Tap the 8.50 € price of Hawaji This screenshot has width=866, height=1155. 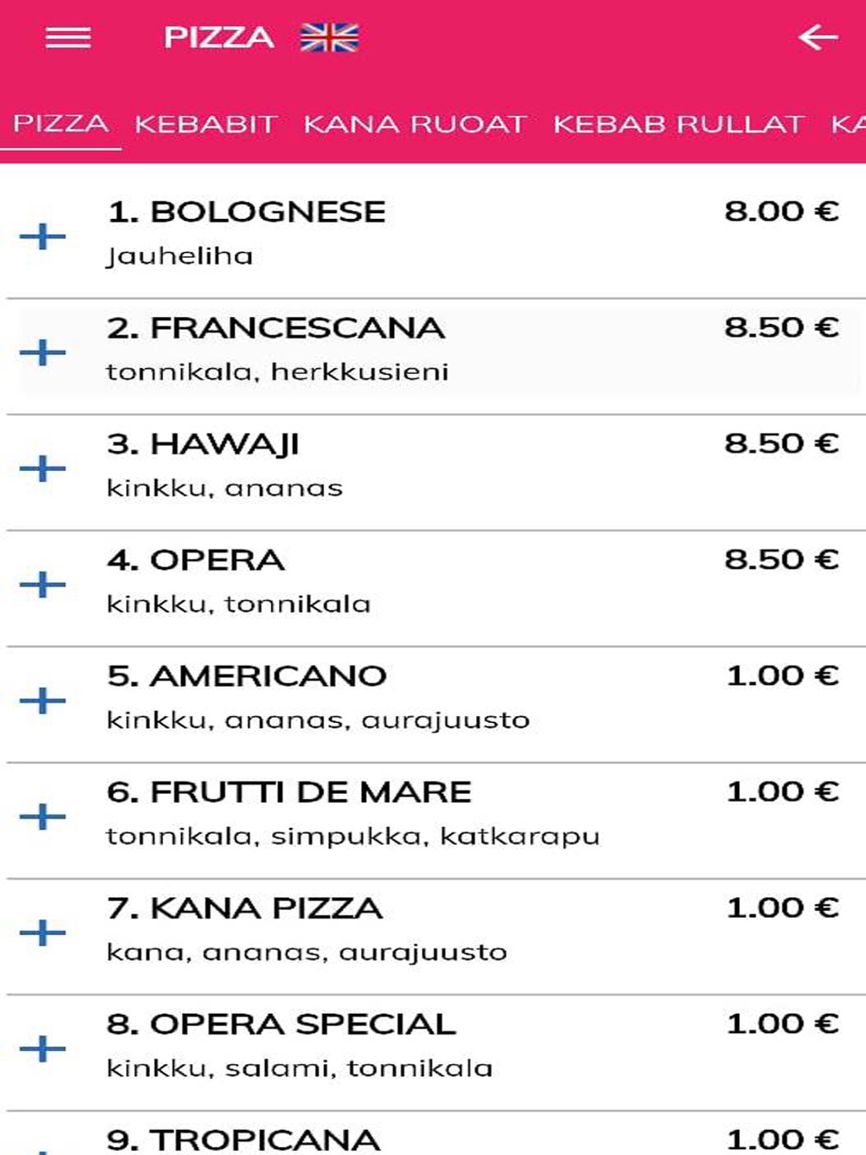click(x=782, y=443)
